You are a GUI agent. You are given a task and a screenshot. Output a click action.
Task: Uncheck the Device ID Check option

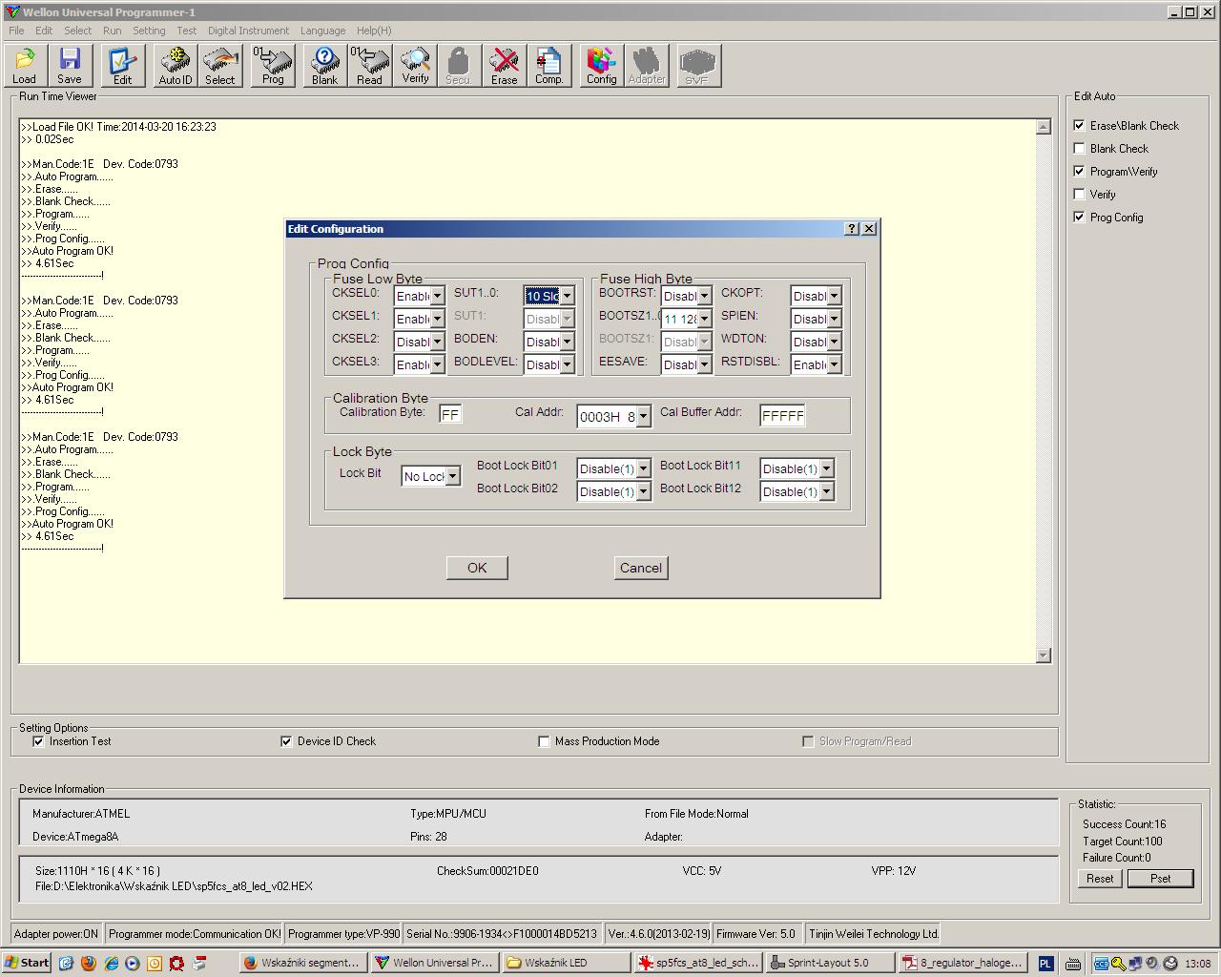tap(286, 741)
